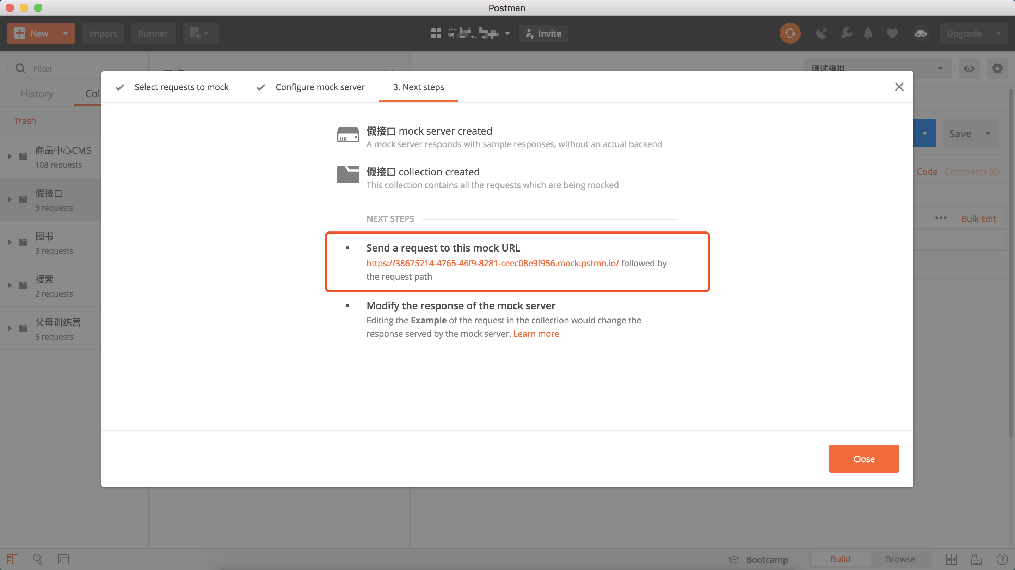Select the 3. Next steps tab
This screenshot has height=570, width=1015.
tap(418, 87)
